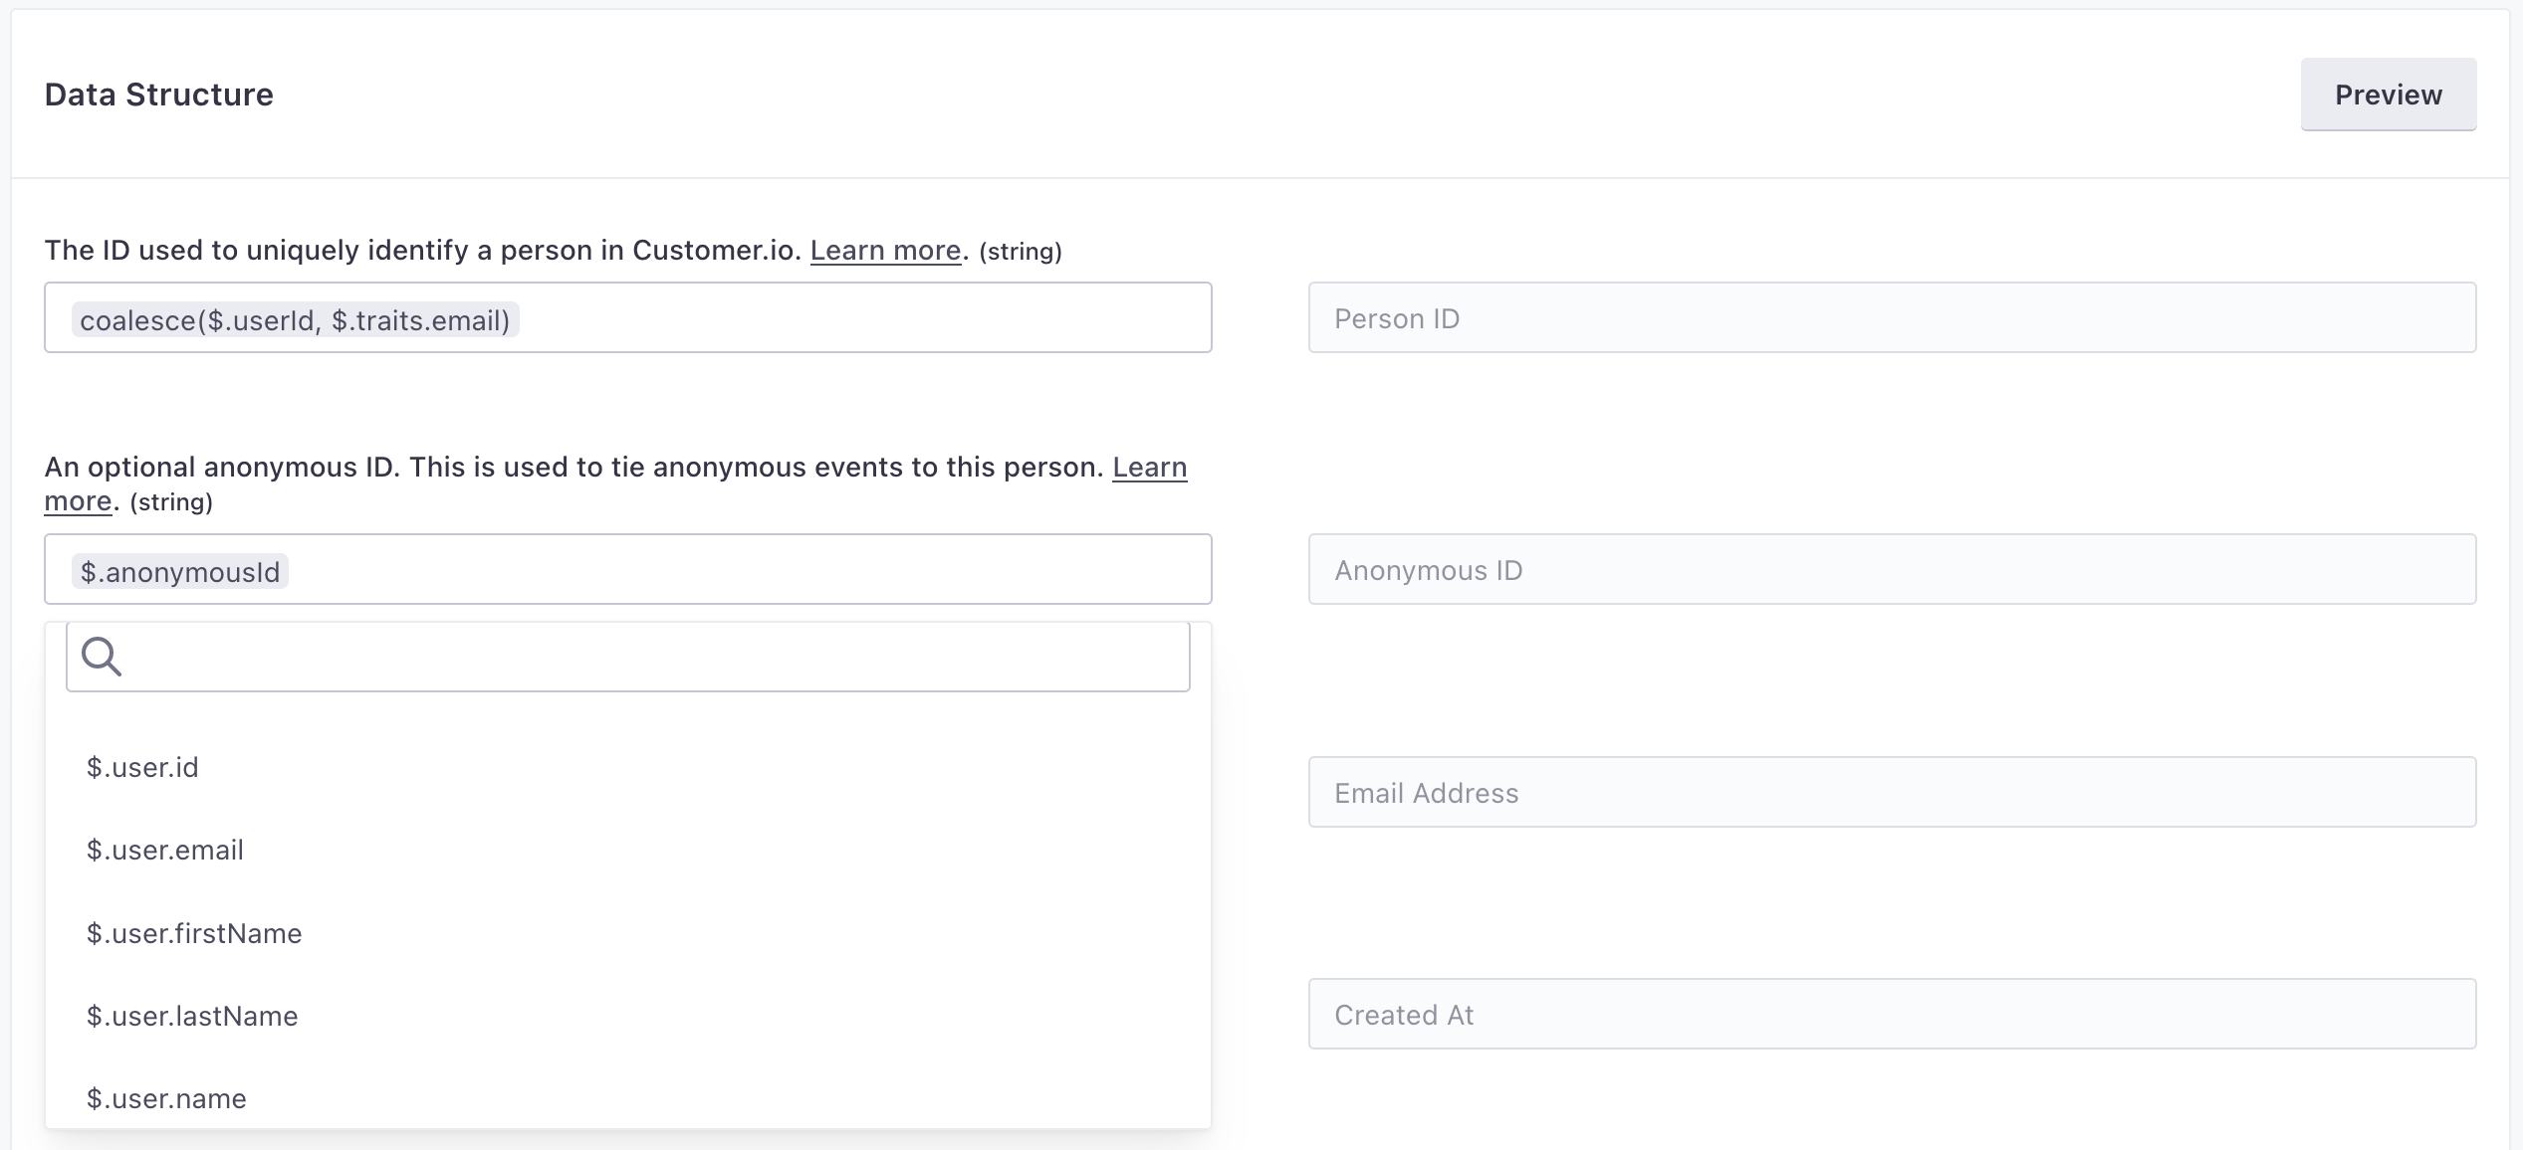This screenshot has width=2523, height=1150.
Task: Click the coalesce expression token
Action: pyautogui.click(x=295, y=320)
